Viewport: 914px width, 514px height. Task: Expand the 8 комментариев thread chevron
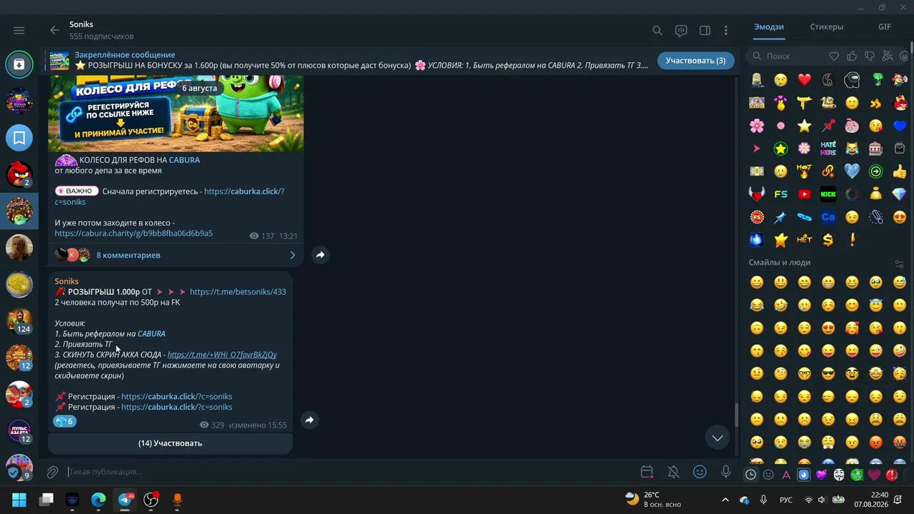(x=292, y=255)
